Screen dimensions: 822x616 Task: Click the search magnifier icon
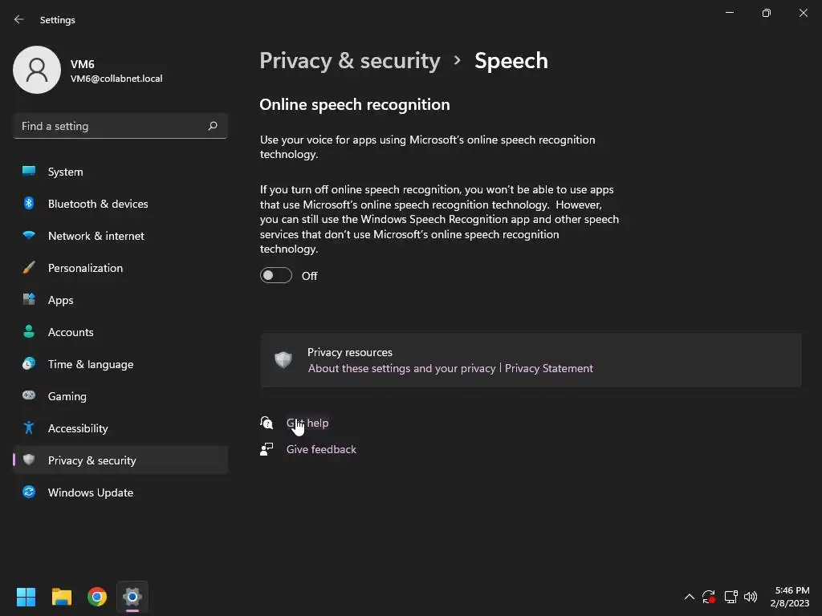pyautogui.click(x=213, y=126)
